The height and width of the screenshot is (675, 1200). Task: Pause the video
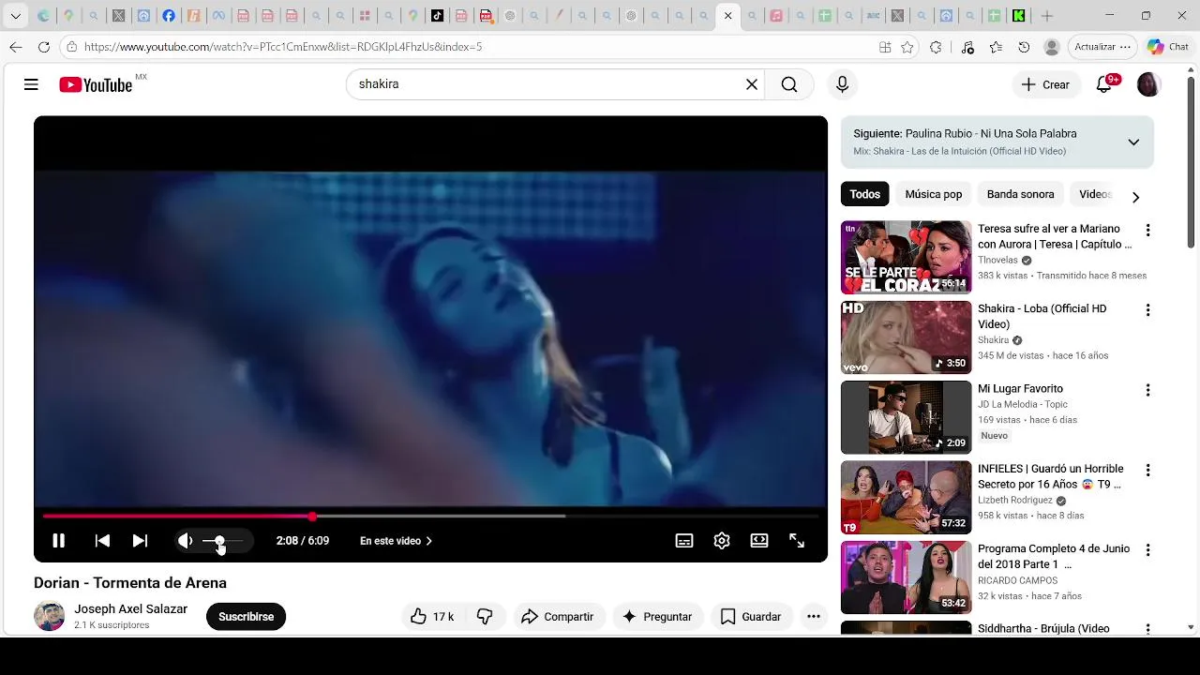click(x=58, y=541)
